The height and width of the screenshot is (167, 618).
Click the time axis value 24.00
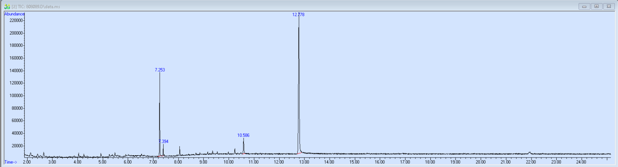tap(581, 162)
